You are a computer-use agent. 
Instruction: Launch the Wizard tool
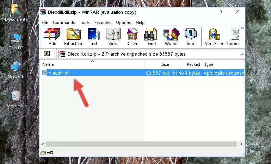pyautogui.click(x=171, y=37)
